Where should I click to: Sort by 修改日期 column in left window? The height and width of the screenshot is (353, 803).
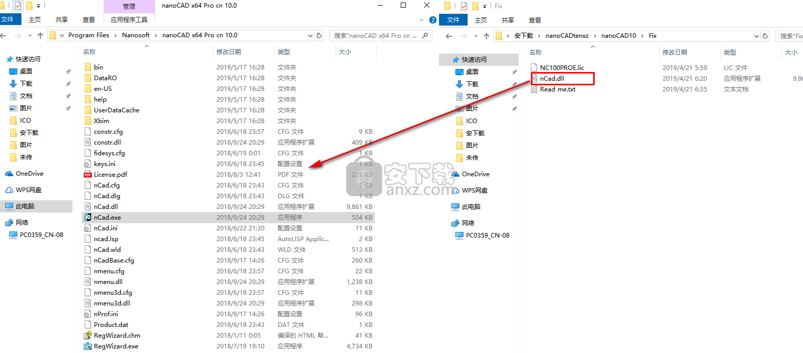point(229,52)
